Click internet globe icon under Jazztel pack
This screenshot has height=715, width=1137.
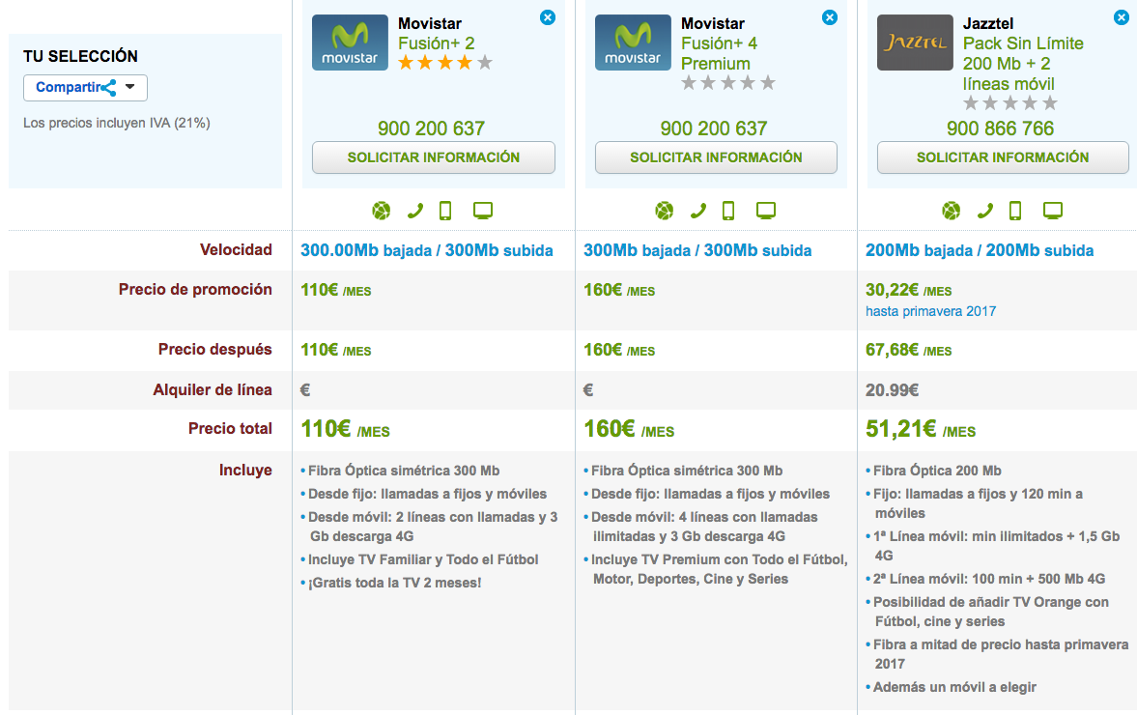tap(952, 211)
